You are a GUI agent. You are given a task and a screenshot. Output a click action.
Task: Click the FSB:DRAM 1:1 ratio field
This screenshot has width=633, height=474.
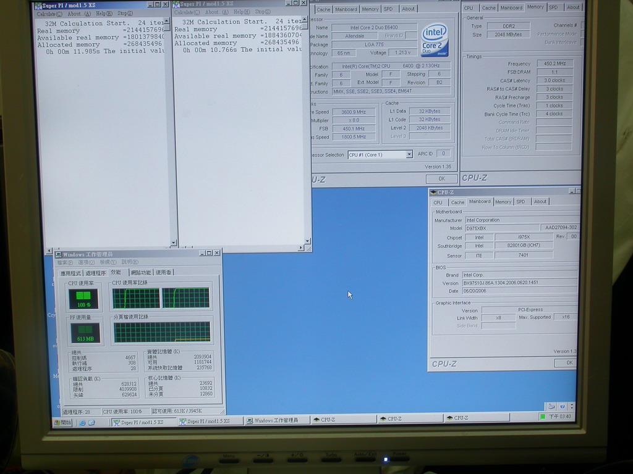pyautogui.click(x=554, y=72)
